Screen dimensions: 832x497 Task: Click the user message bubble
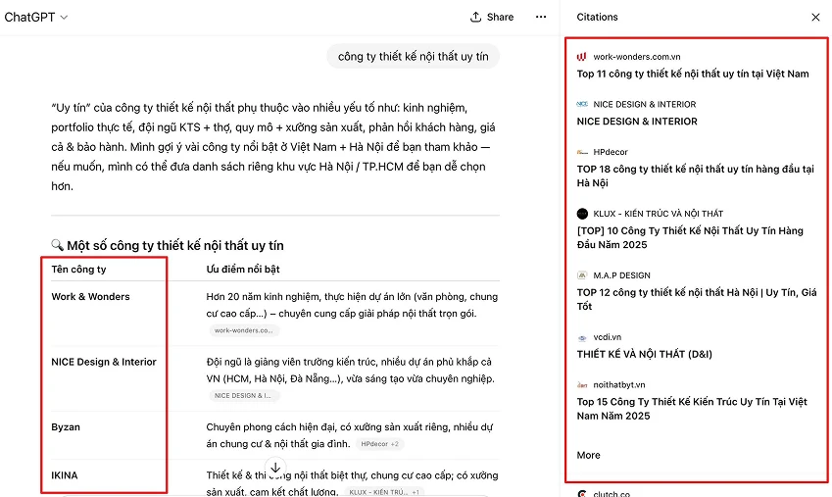click(413, 57)
